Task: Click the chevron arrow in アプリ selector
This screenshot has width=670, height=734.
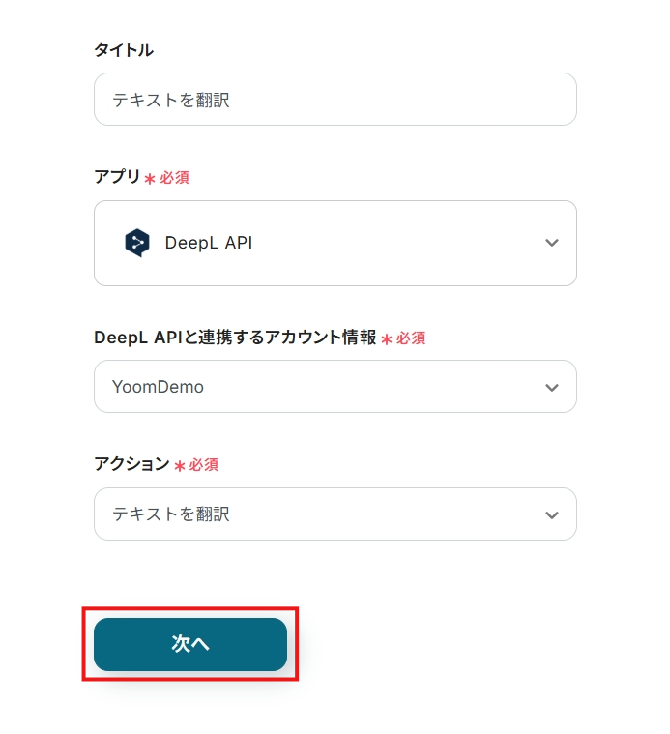Action: pos(552,243)
